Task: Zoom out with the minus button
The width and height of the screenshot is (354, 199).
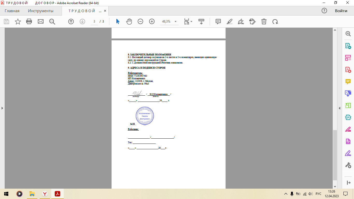Action: click(140, 22)
